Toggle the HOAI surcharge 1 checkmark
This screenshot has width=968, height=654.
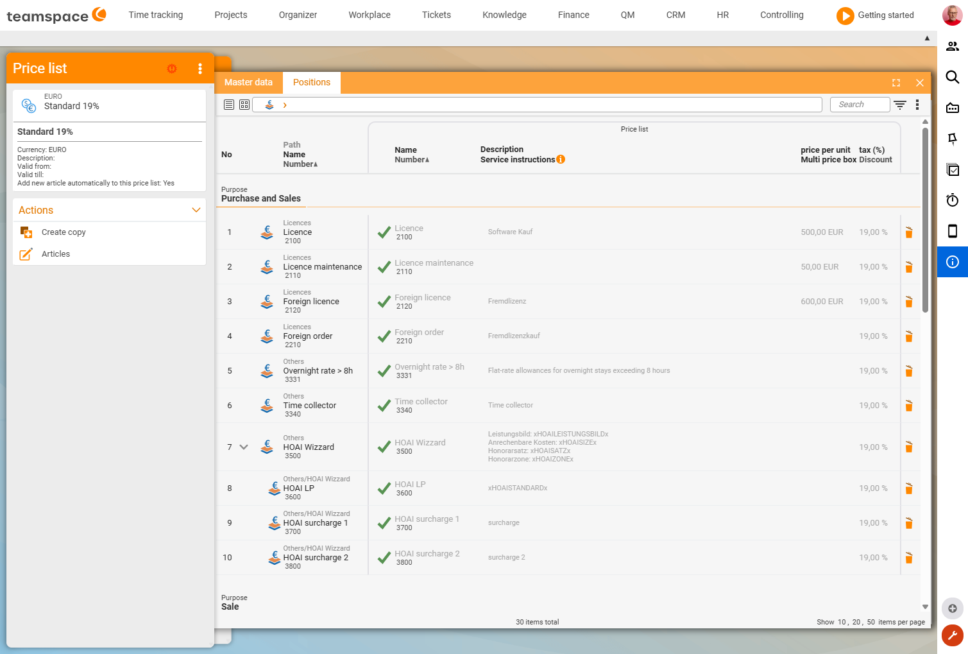pyautogui.click(x=384, y=523)
